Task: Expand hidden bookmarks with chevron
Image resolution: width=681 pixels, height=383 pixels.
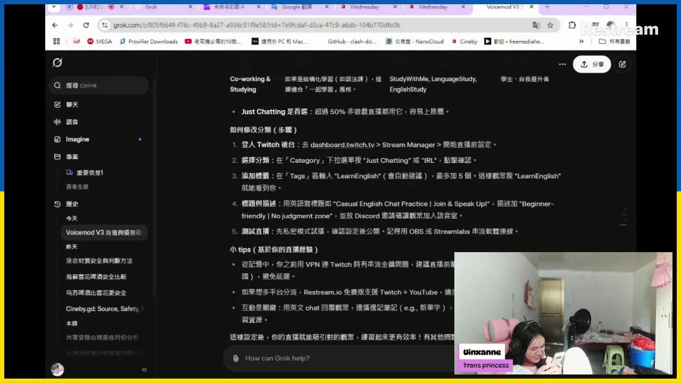Action: [x=582, y=41]
